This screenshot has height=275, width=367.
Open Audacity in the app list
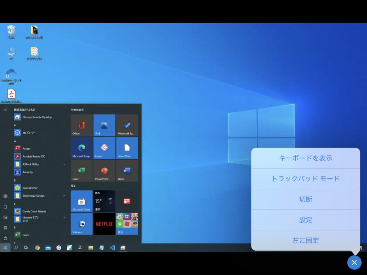[40, 172]
